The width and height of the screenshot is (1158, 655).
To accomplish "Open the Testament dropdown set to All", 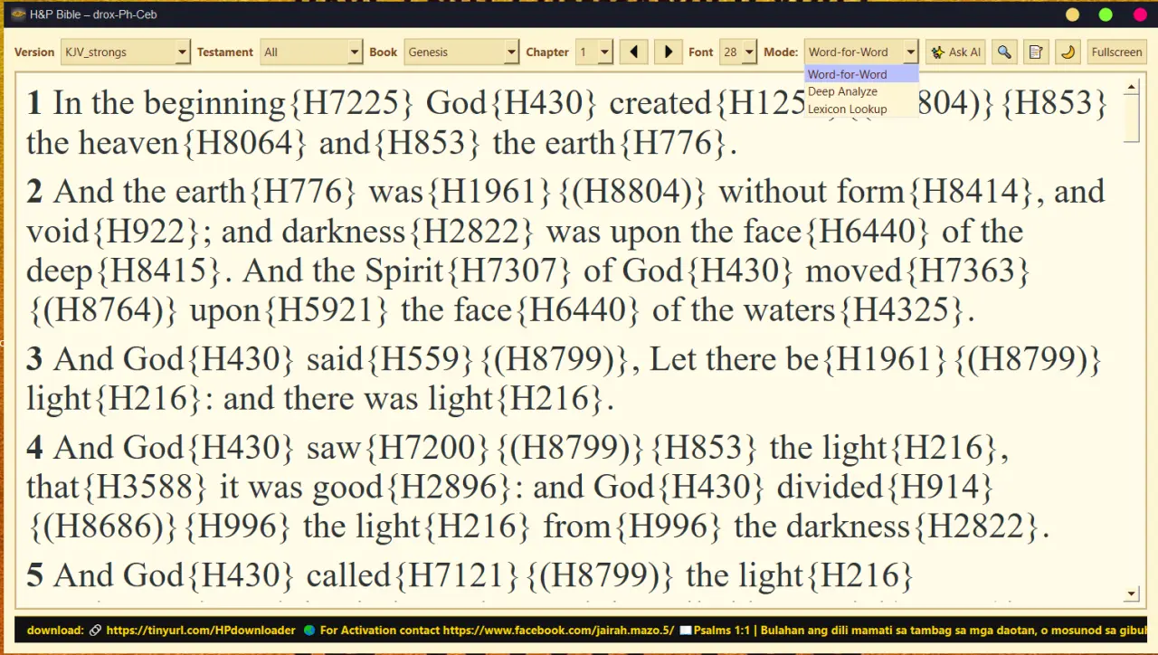I will point(310,52).
